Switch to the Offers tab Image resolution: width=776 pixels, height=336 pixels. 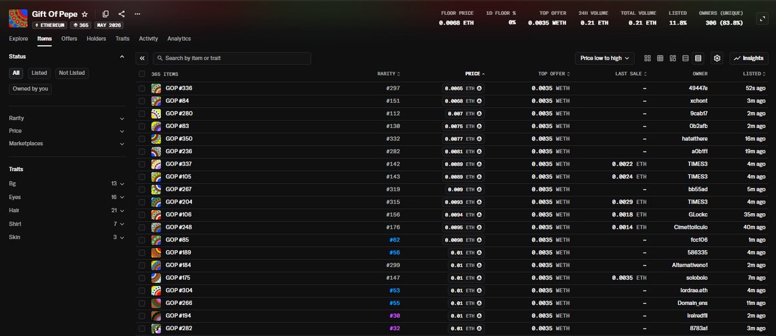69,39
